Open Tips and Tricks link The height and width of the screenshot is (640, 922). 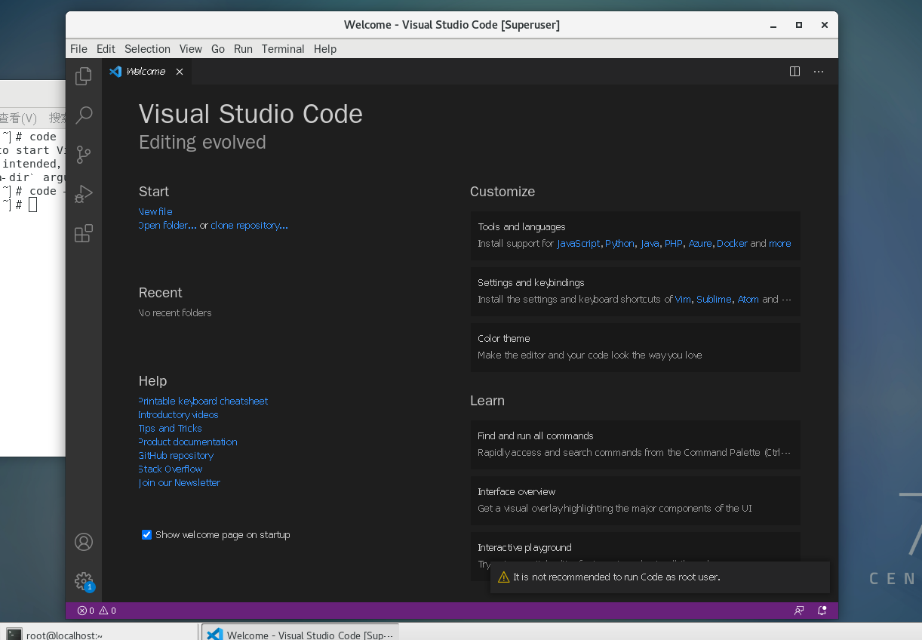pyautogui.click(x=170, y=429)
